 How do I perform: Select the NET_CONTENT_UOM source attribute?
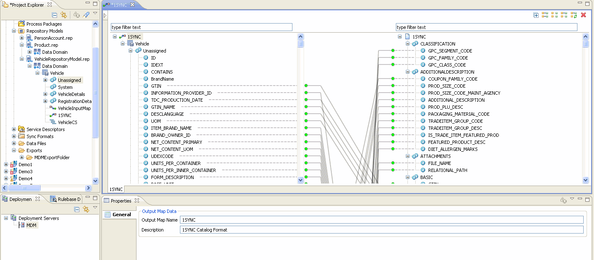pos(172,149)
